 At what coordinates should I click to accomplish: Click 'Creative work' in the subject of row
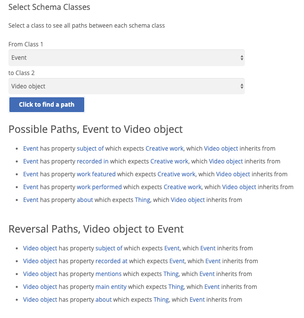click(165, 149)
